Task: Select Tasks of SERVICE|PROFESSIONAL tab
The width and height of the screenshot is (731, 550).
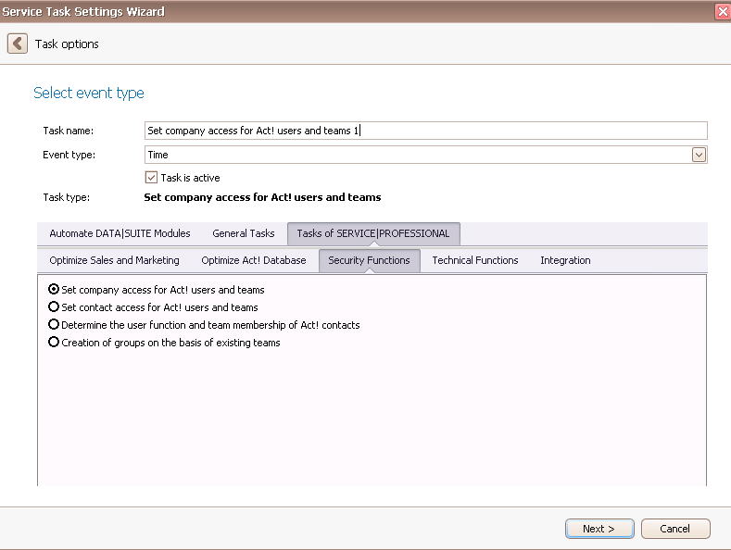Action: tap(373, 233)
